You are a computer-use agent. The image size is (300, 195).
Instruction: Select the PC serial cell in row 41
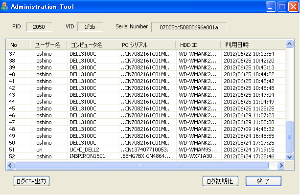pos(145,81)
